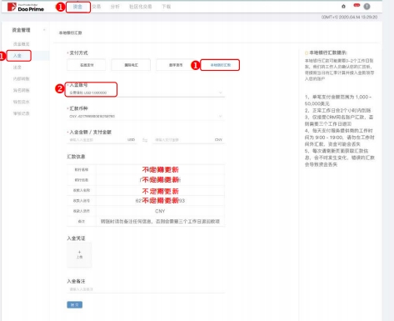This screenshot has height=321, width=394.
Task: Click the 本地银行汇款 page title
Action: coord(70,33)
